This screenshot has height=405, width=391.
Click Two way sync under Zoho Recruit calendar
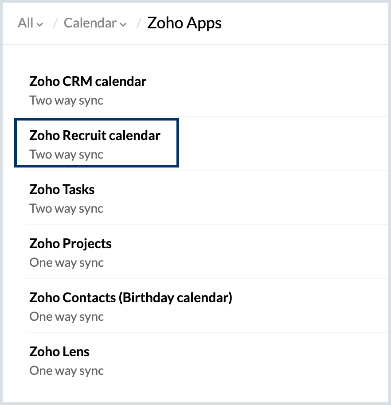(x=66, y=155)
